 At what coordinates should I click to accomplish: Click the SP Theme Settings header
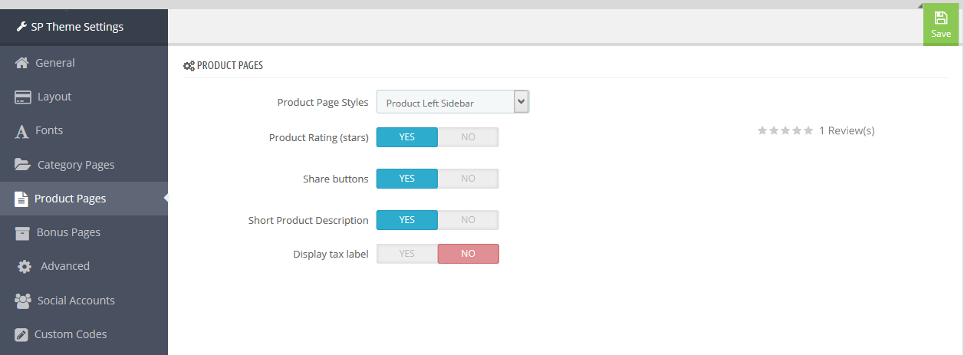[84, 27]
